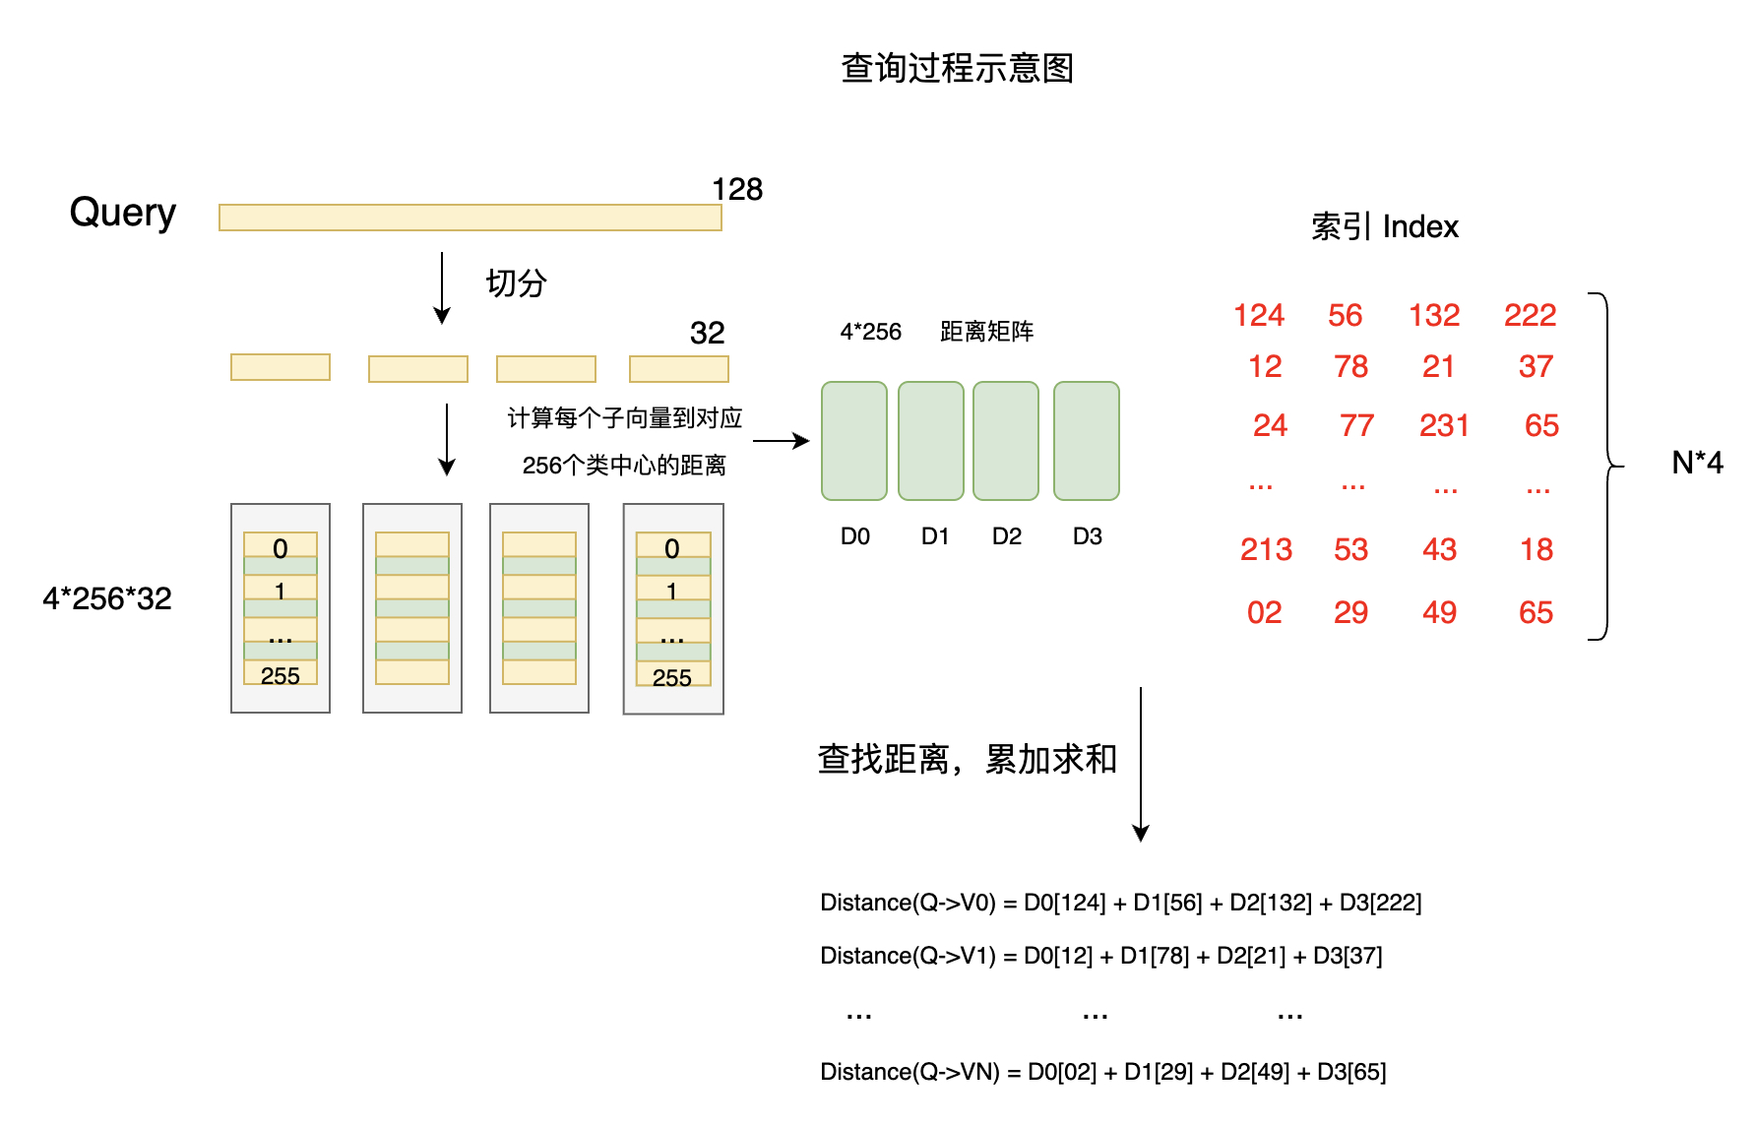Image resolution: width=1756 pixels, height=1126 pixels.
Task: Click index value 124
Action: click(x=1259, y=315)
